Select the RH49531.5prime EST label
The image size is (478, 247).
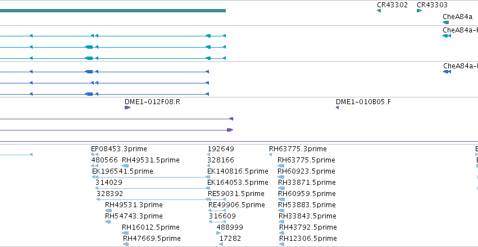tap(151, 160)
